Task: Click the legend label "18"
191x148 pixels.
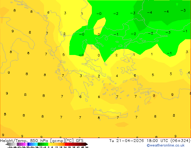Action: click(x=61, y=147)
